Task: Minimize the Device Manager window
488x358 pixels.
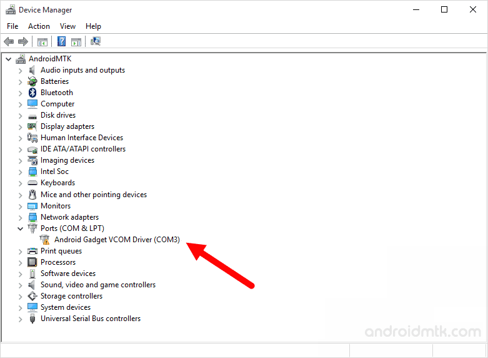Action: click(416, 9)
